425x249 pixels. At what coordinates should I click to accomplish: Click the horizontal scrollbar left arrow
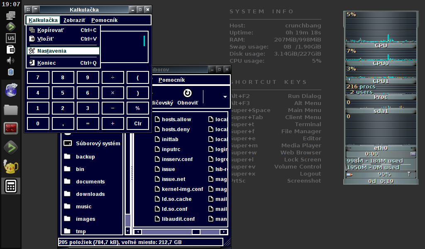138,232
